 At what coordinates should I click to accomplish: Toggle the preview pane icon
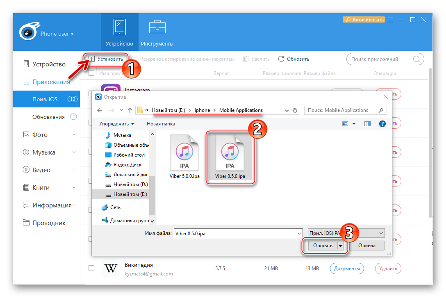click(x=367, y=123)
